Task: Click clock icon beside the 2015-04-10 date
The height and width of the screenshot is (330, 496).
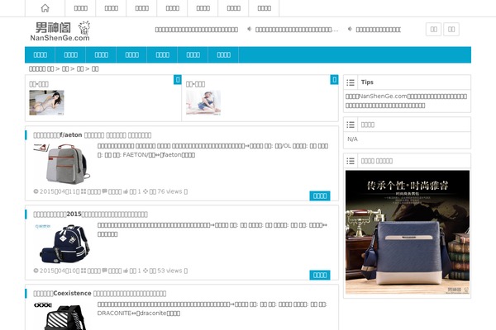Action: [x=36, y=271]
